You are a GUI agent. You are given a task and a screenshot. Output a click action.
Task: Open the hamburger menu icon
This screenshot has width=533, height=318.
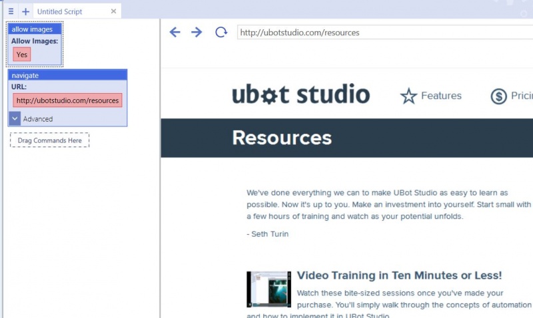11,11
